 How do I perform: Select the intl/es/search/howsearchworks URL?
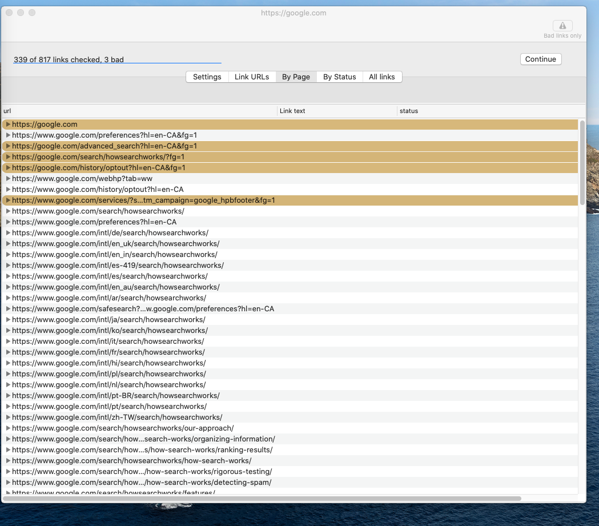(110, 276)
